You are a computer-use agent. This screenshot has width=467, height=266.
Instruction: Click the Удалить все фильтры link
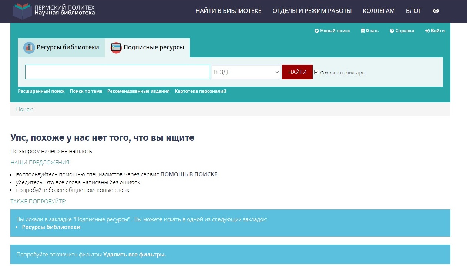[135, 255]
